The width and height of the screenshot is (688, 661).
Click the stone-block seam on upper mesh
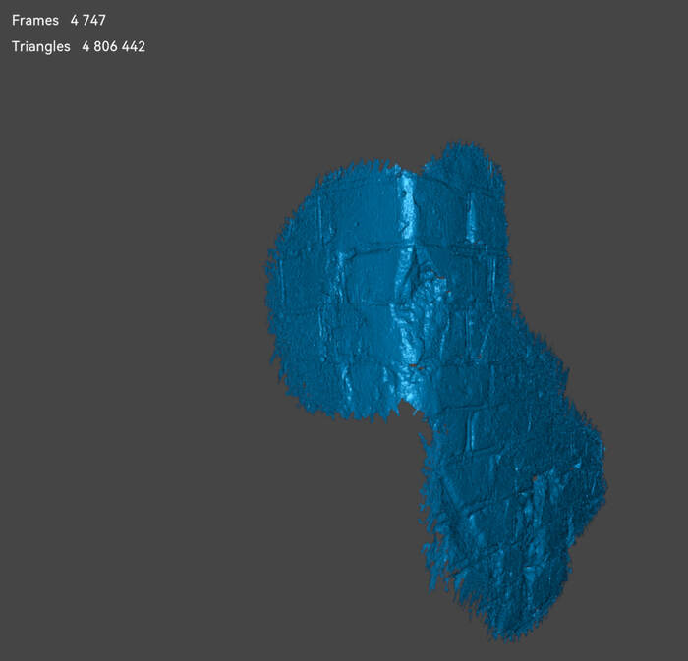(x=373, y=253)
